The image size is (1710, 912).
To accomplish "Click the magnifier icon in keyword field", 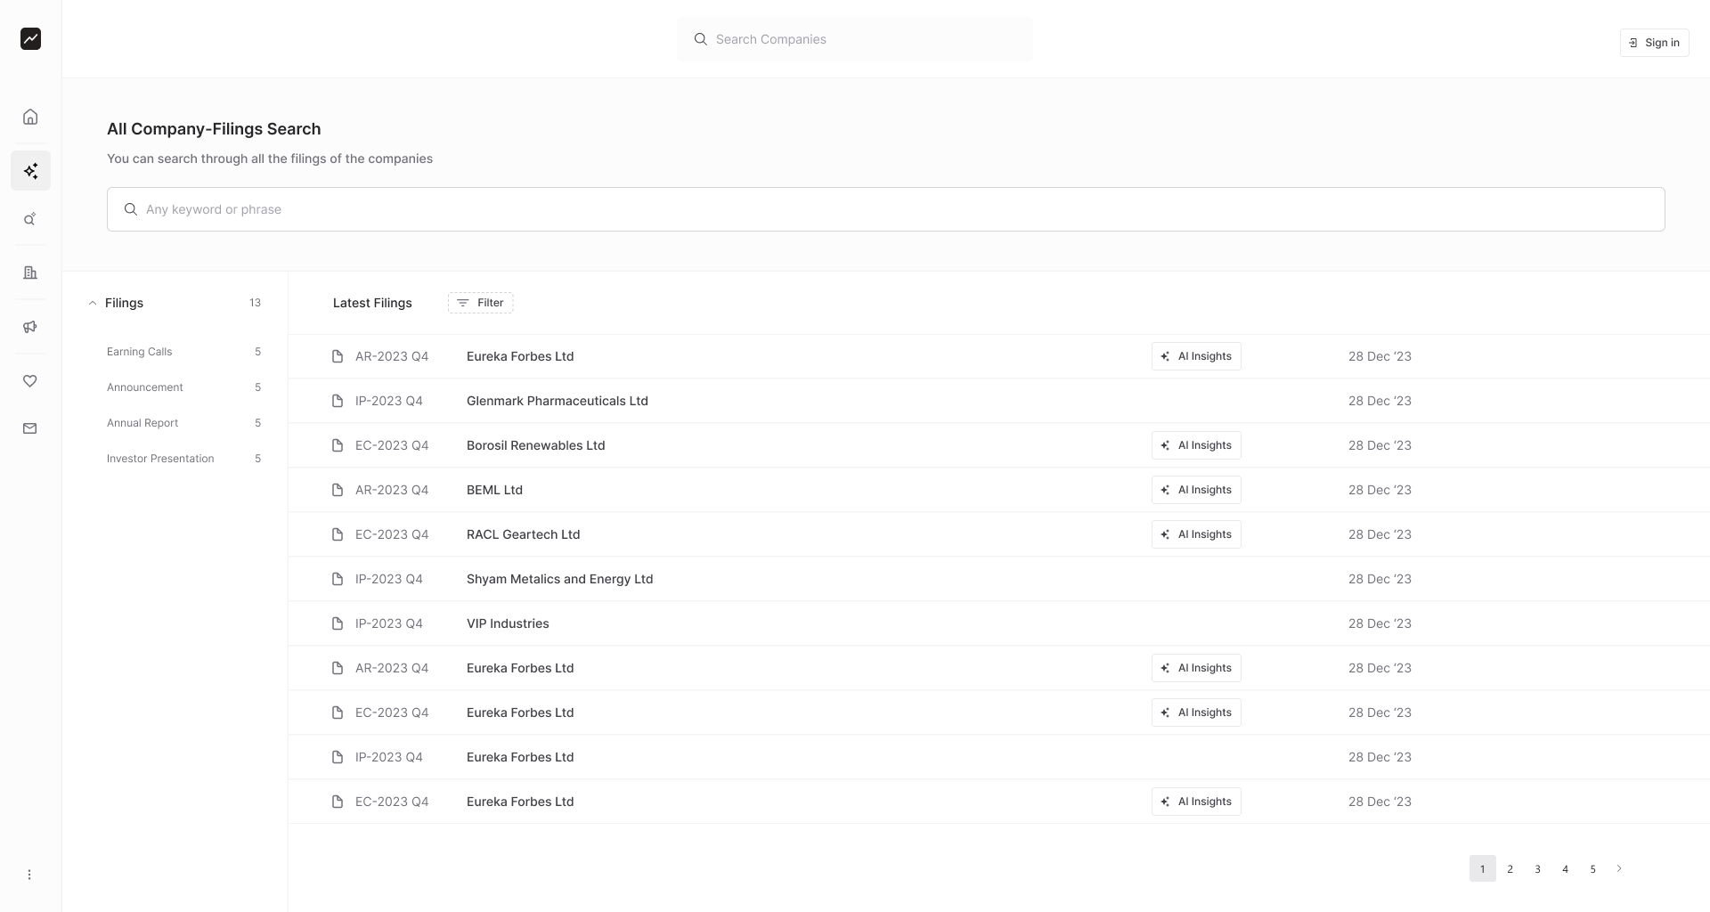I will click(x=131, y=209).
